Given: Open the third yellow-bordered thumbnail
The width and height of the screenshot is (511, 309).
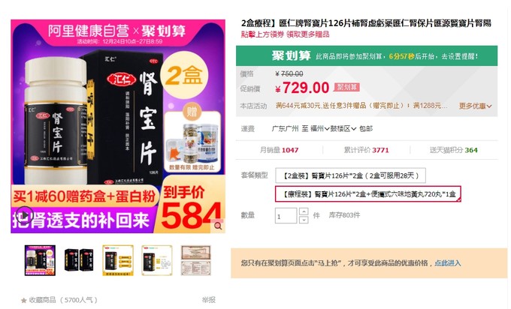Looking at the screenshot, I should click(118, 260).
